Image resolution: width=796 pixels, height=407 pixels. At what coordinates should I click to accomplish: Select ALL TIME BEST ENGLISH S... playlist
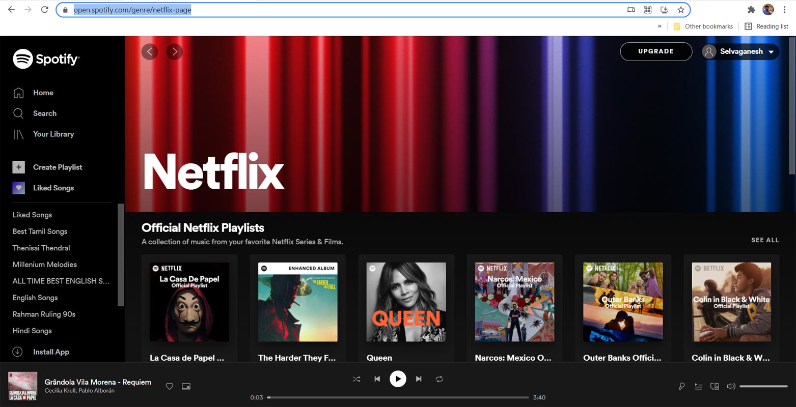(61, 281)
